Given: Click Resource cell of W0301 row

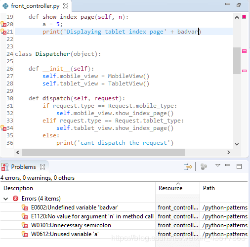Looking at the screenshot, I should click(x=178, y=225).
